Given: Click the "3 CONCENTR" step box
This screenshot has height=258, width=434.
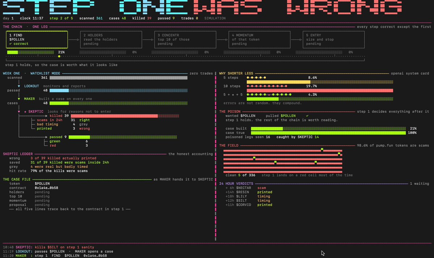Looking at the screenshot, I should [185, 39].
